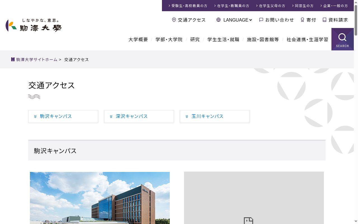Screen dimensions: 358x224
Task: Click the 駒沢キャンパス section heading text
Action: [x=55, y=151]
